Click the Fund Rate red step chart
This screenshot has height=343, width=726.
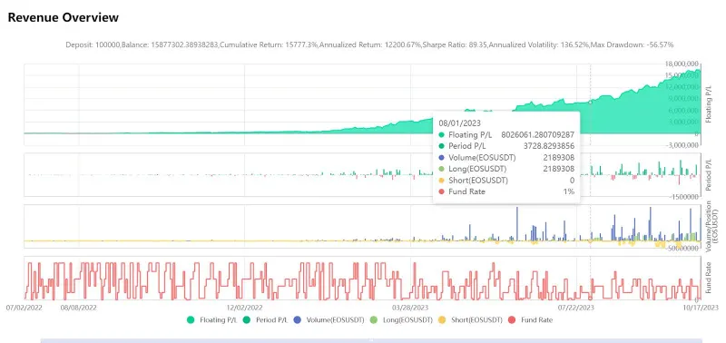[x=362, y=280]
